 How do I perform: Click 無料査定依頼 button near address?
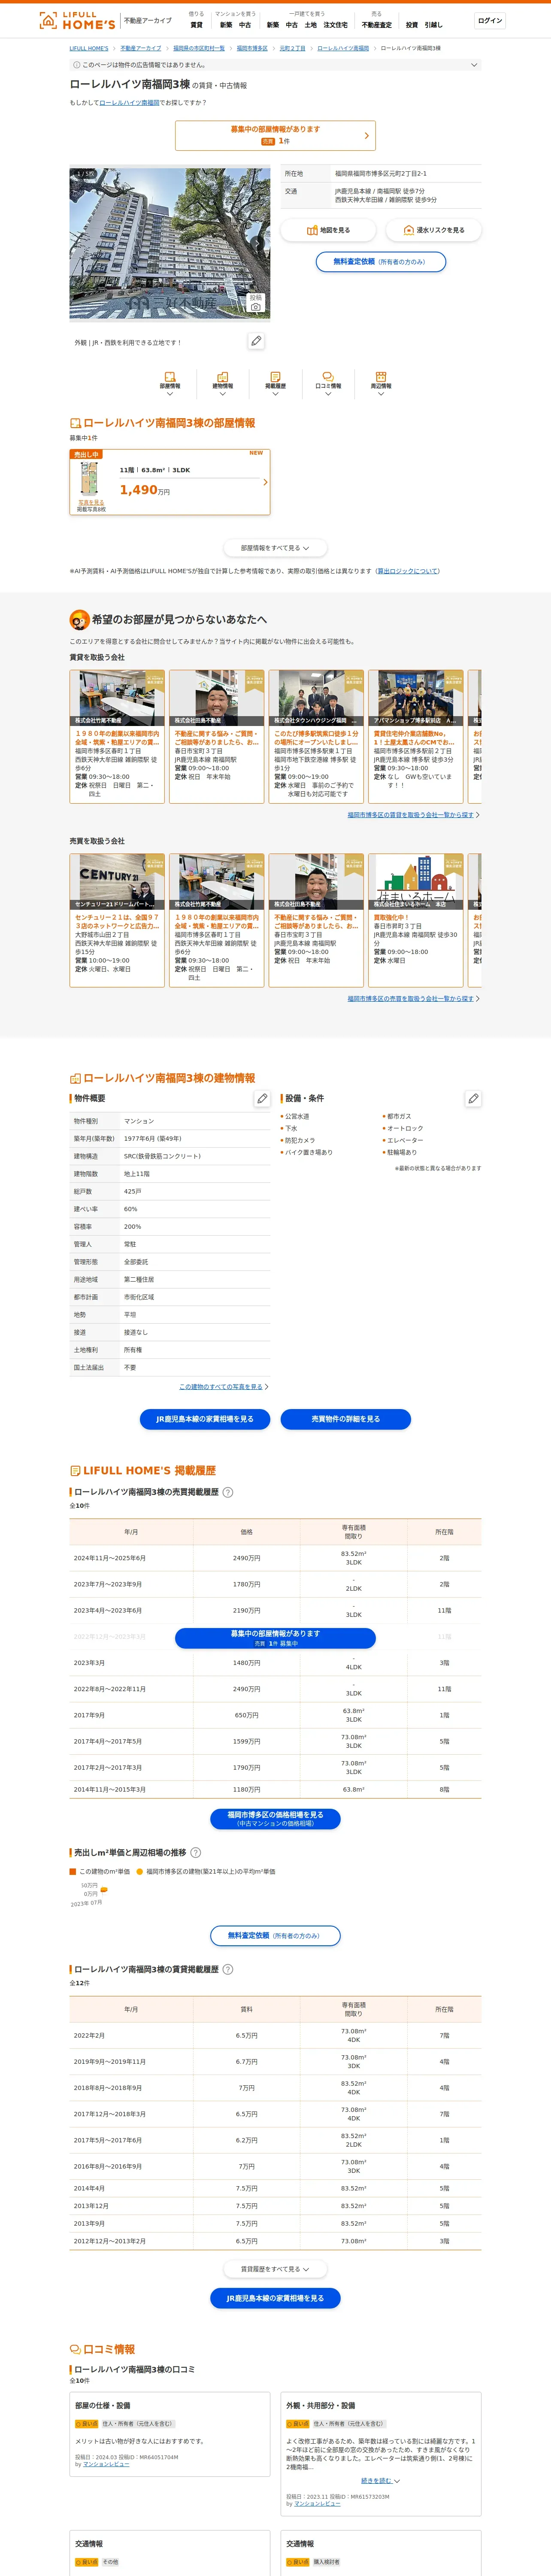coord(381,262)
